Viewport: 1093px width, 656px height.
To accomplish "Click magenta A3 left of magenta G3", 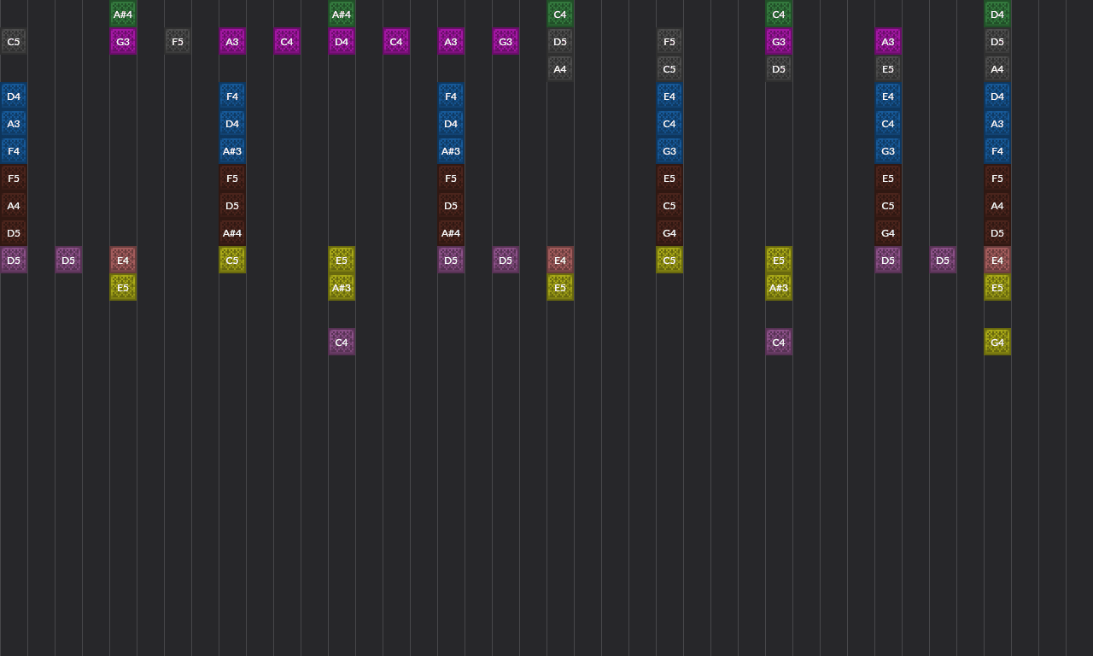I will click(x=451, y=41).
